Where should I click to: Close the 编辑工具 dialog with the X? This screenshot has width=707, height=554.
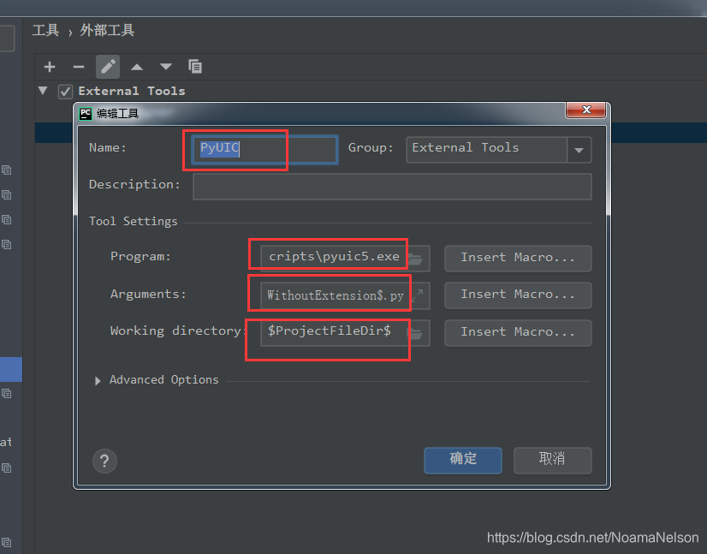point(585,110)
